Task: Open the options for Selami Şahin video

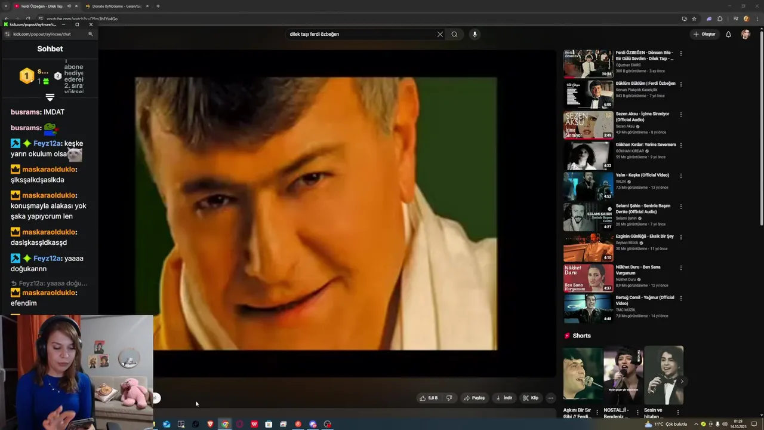Action: click(680, 206)
